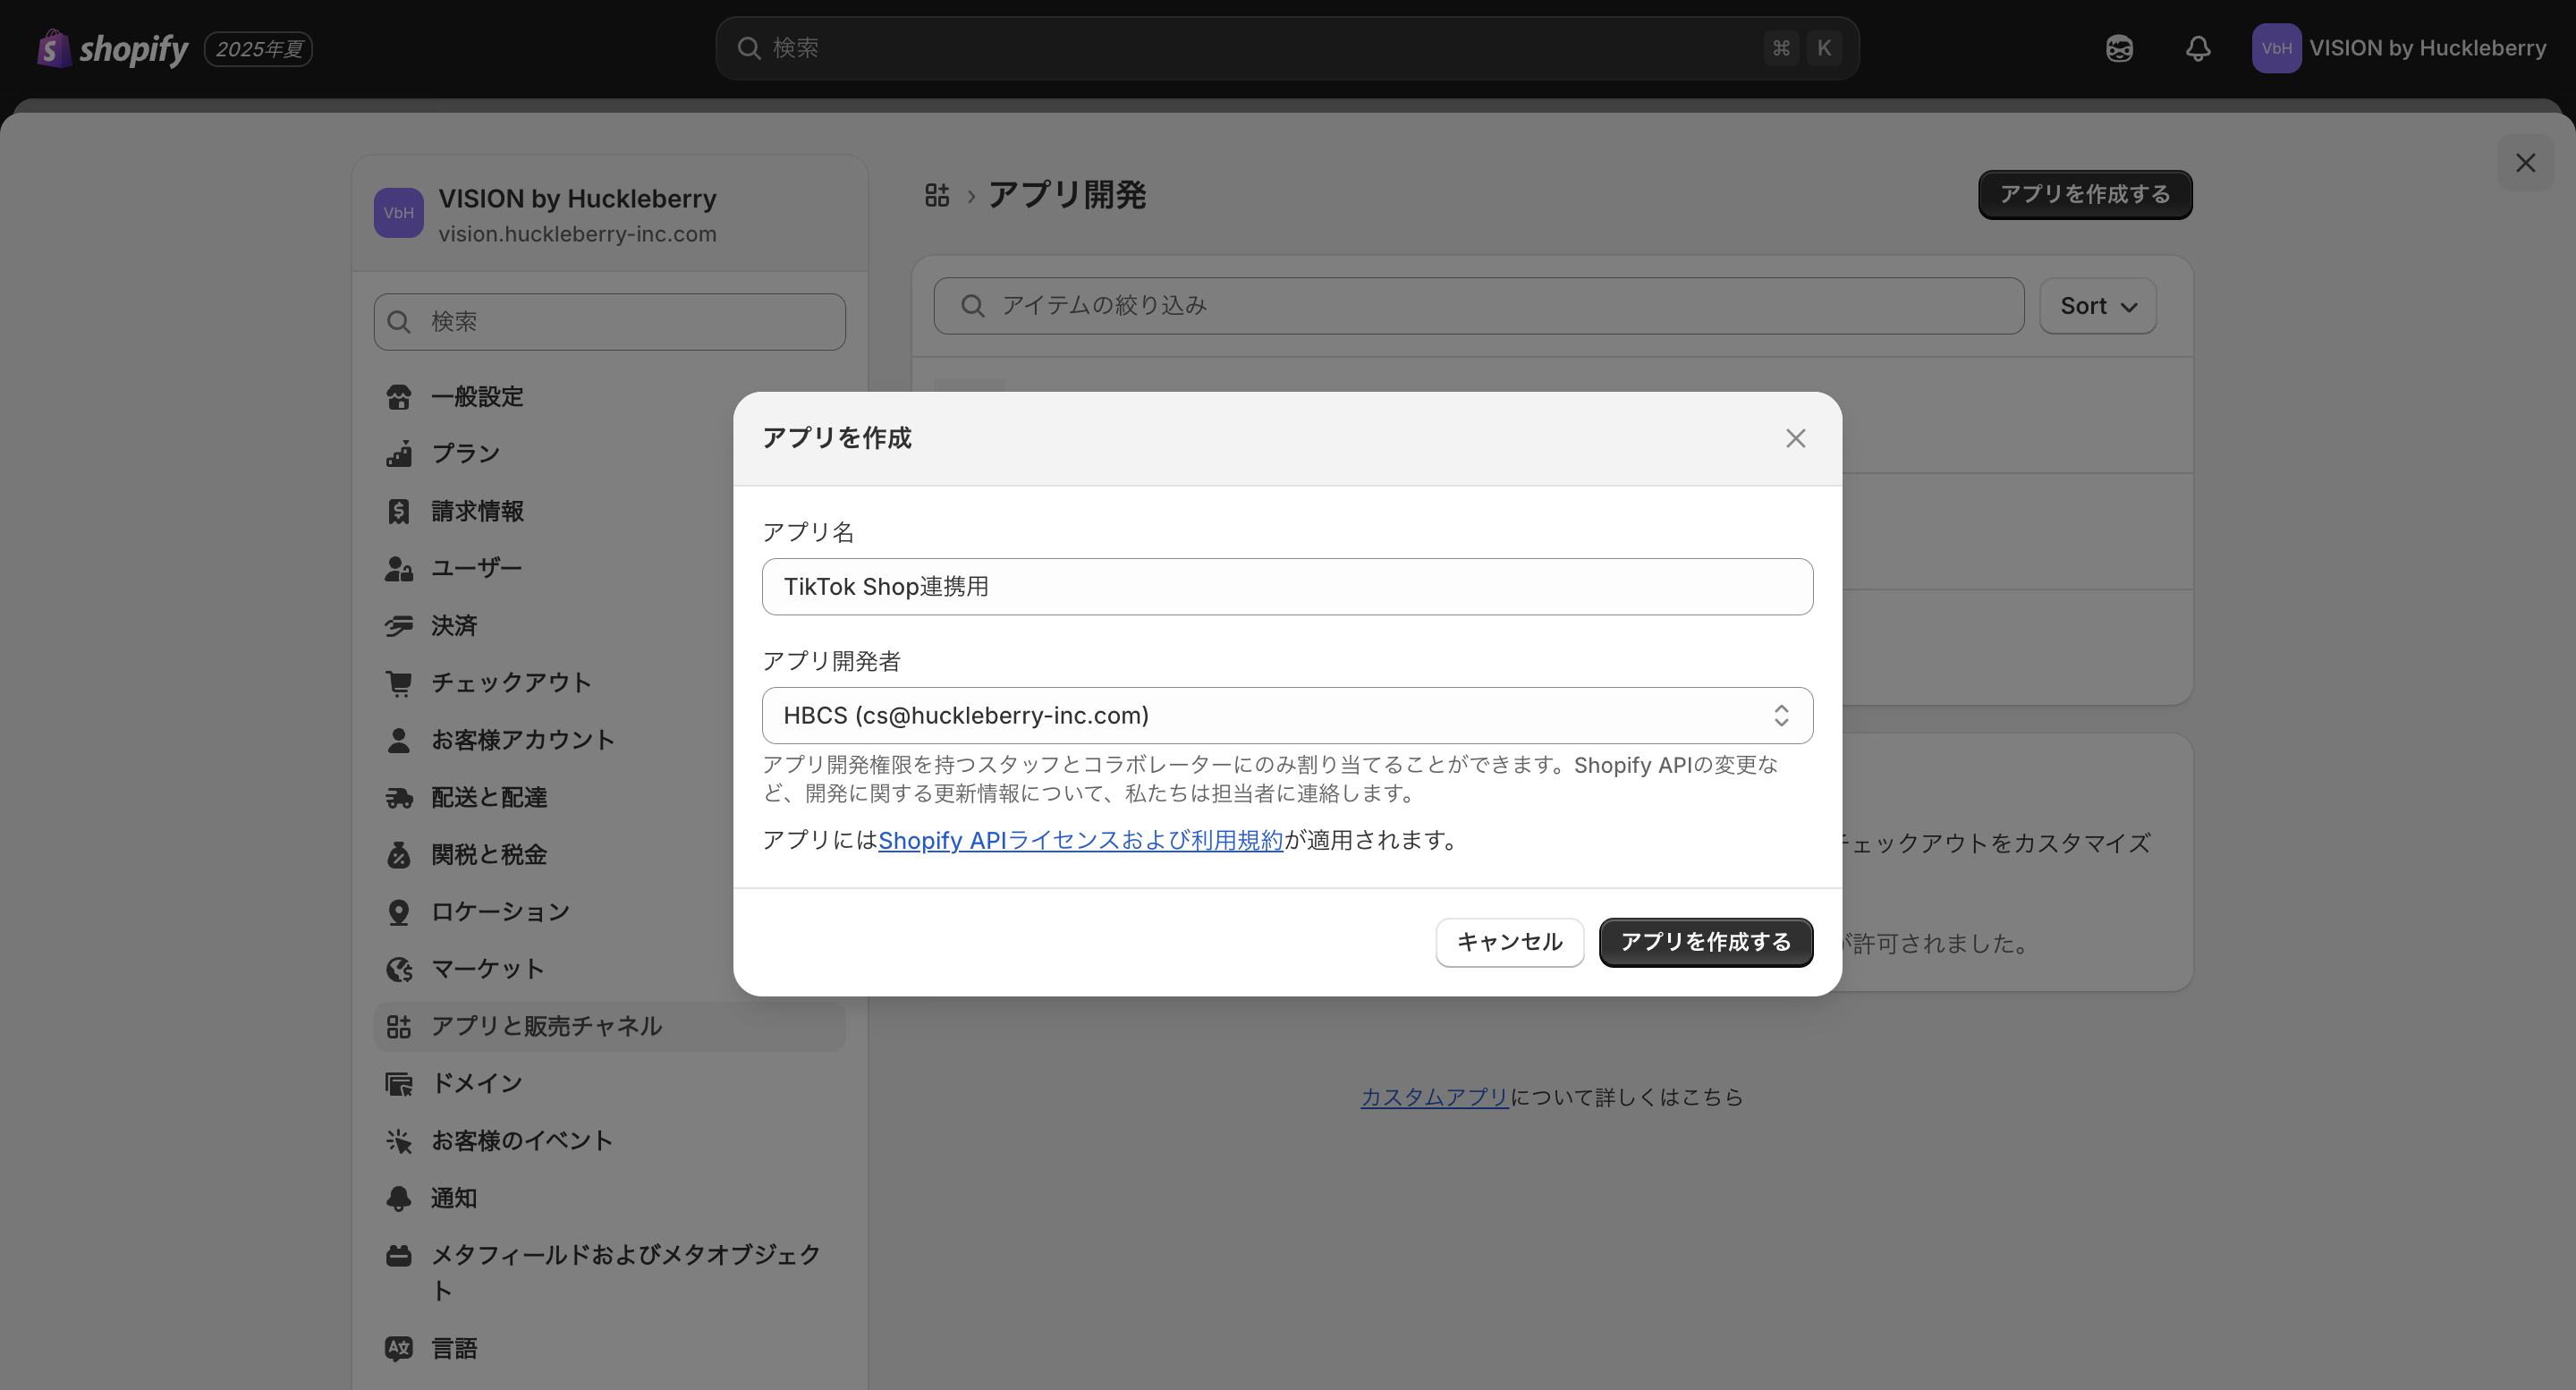Open the VbH account avatar menu
Image resolution: width=2576 pixels, height=1390 pixels.
tap(2276, 48)
